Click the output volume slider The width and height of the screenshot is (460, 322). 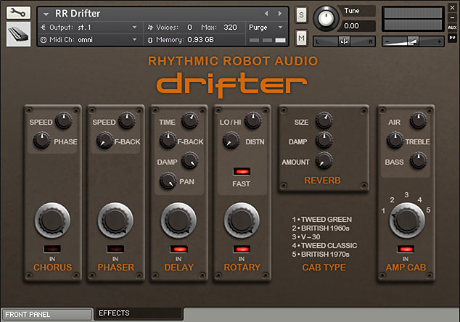(x=413, y=41)
